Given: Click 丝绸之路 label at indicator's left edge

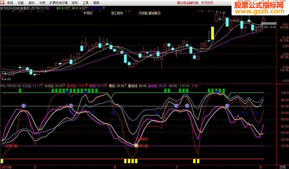Looking at the screenshot, I should (x=11, y=146).
